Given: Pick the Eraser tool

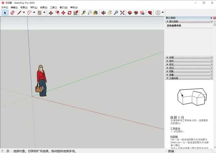Looking at the screenshot, I should click(13, 13).
